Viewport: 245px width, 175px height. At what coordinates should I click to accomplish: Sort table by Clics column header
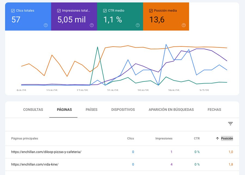click(130, 139)
